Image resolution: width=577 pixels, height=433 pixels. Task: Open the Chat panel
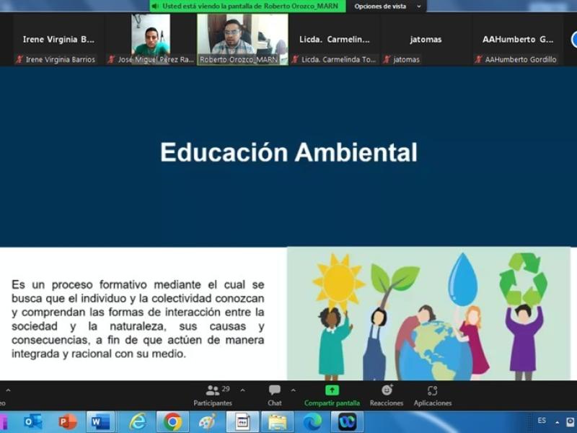(x=275, y=394)
